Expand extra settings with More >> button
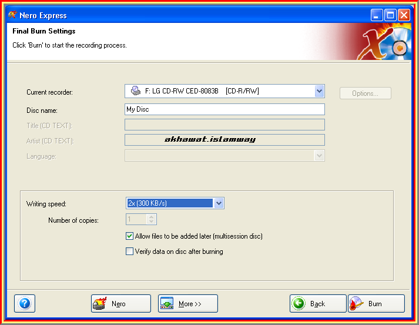The image size is (419, 325). coord(188,303)
